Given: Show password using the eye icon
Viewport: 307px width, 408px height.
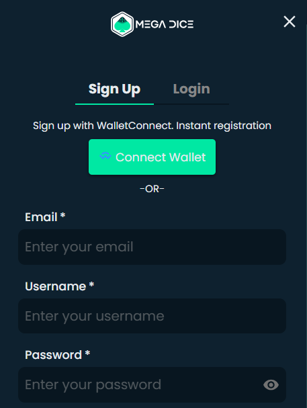Looking at the screenshot, I should coord(271,385).
